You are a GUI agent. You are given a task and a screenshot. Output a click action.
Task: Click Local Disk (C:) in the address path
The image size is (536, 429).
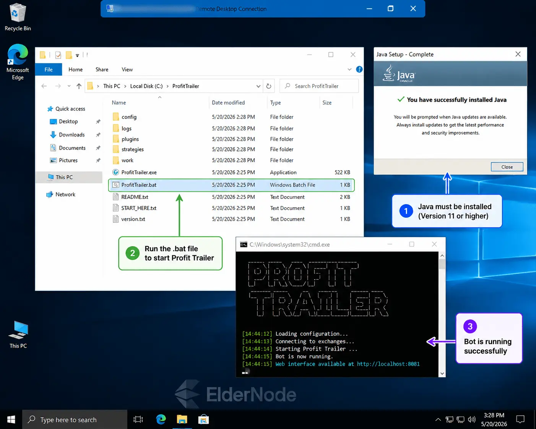point(146,86)
